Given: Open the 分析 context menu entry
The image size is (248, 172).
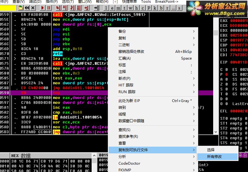Looking at the screenshot, I should [x=153, y=157].
